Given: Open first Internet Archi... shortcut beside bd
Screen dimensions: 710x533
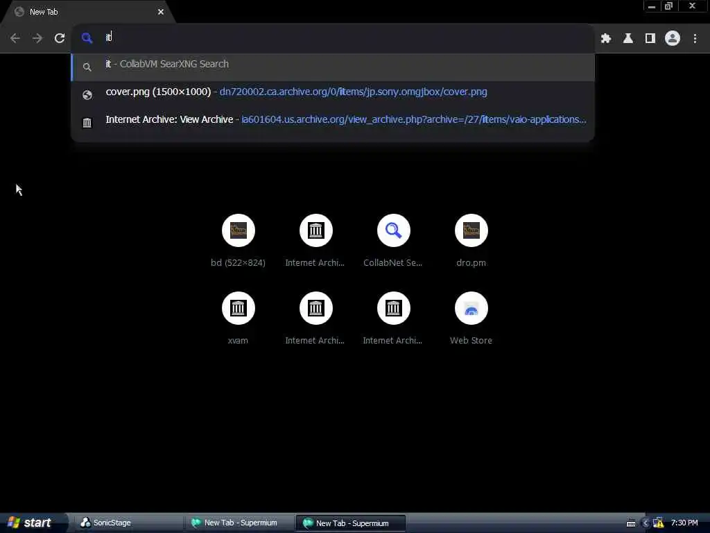Looking at the screenshot, I should (315, 241).
